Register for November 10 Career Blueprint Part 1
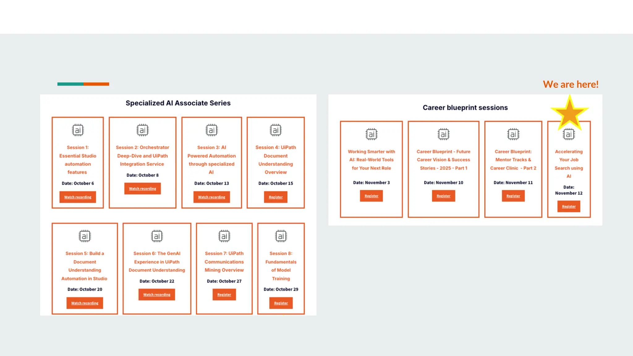The height and width of the screenshot is (356, 633). (x=443, y=196)
